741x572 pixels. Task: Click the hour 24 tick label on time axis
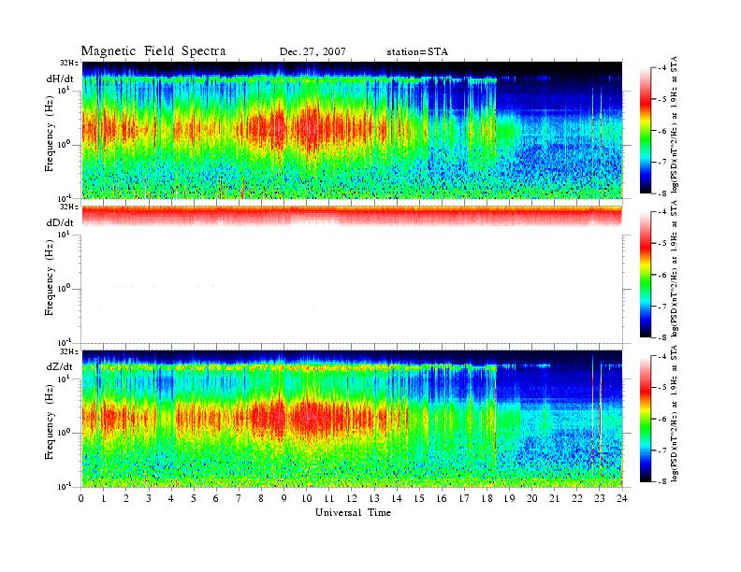621,498
